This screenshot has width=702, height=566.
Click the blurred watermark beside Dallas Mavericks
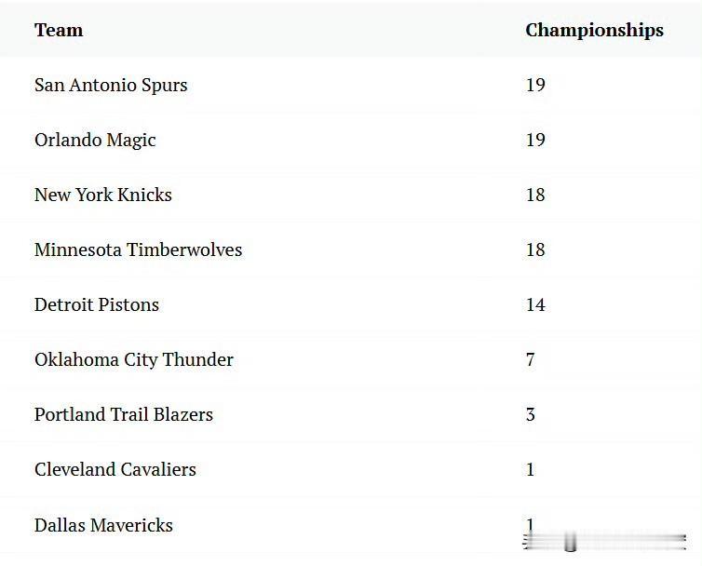point(604,541)
